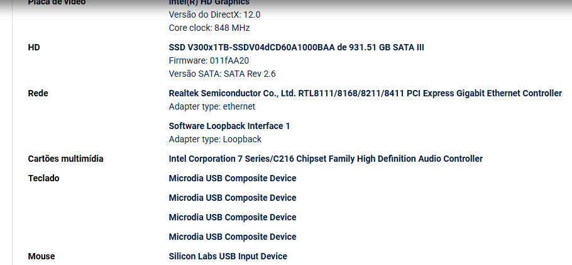572x265 pixels.
Task: Click the Versão do DirectX: 12.0 line
Action: click(x=214, y=14)
